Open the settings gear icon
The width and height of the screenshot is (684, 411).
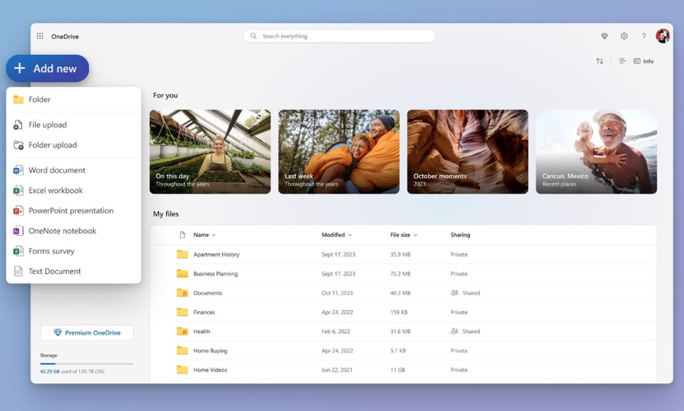(x=624, y=36)
